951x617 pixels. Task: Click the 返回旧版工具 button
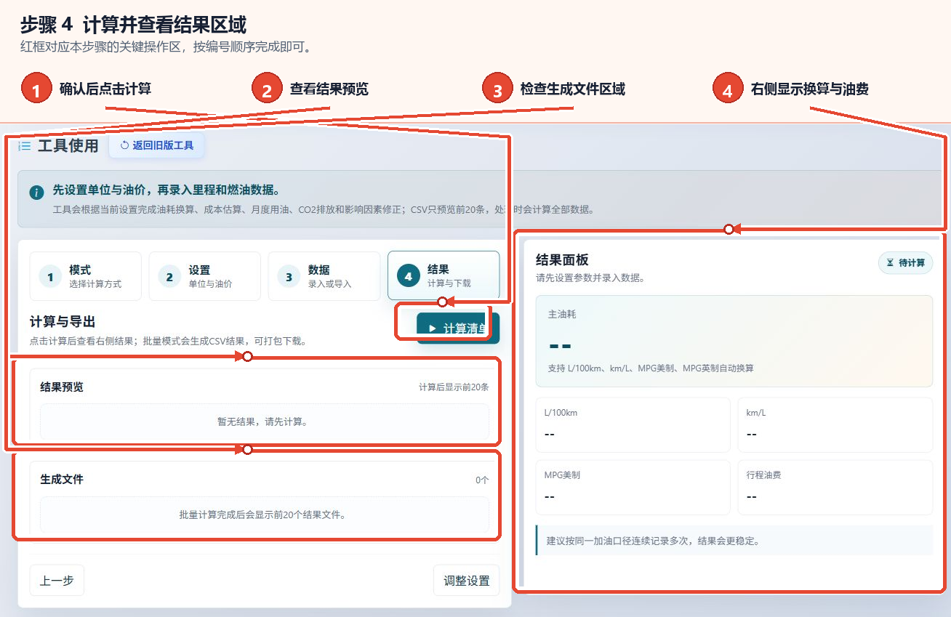click(157, 145)
